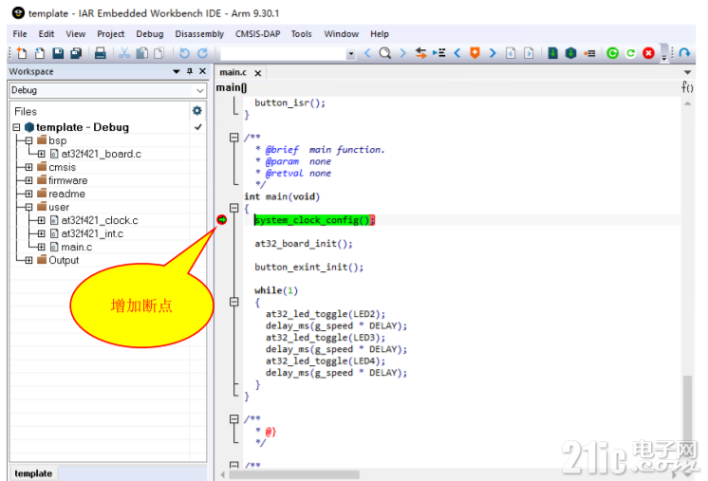Open the Disassembly menu

(x=199, y=34)
